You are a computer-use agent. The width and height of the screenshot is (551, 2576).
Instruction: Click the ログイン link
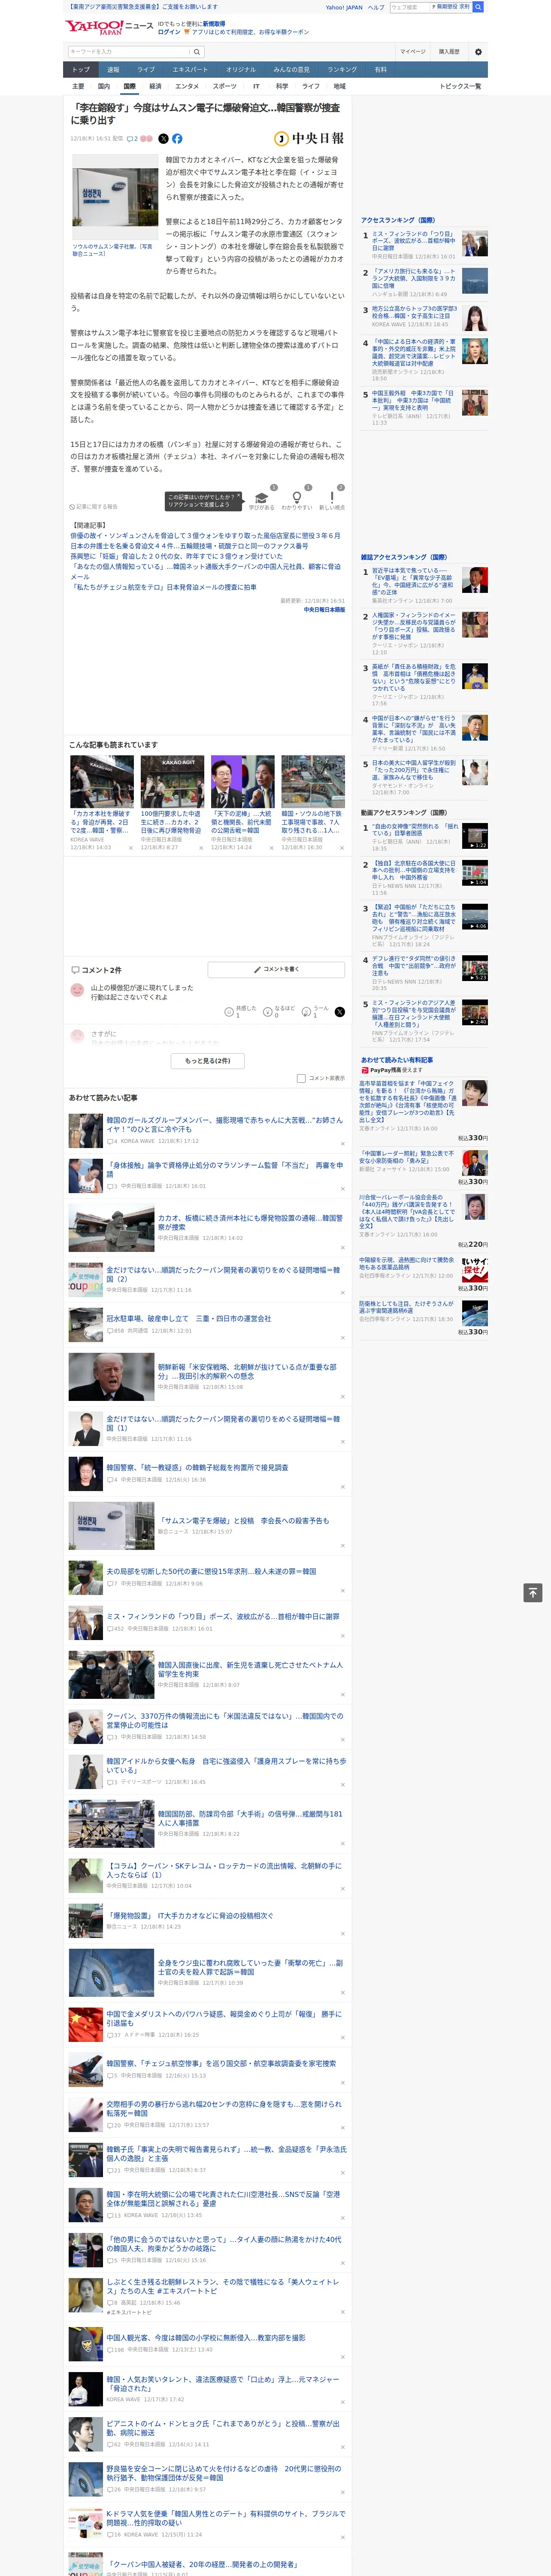[x=169, y=32]
